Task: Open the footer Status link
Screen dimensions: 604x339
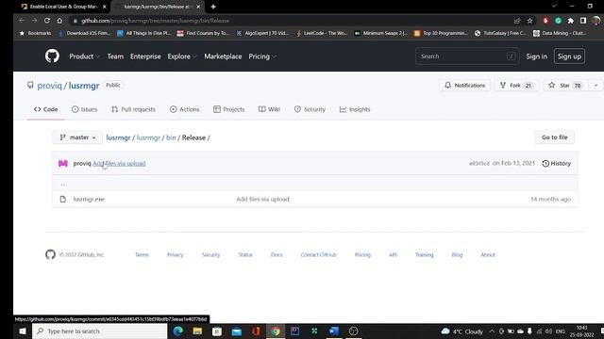Action: (x=245, y=255)
